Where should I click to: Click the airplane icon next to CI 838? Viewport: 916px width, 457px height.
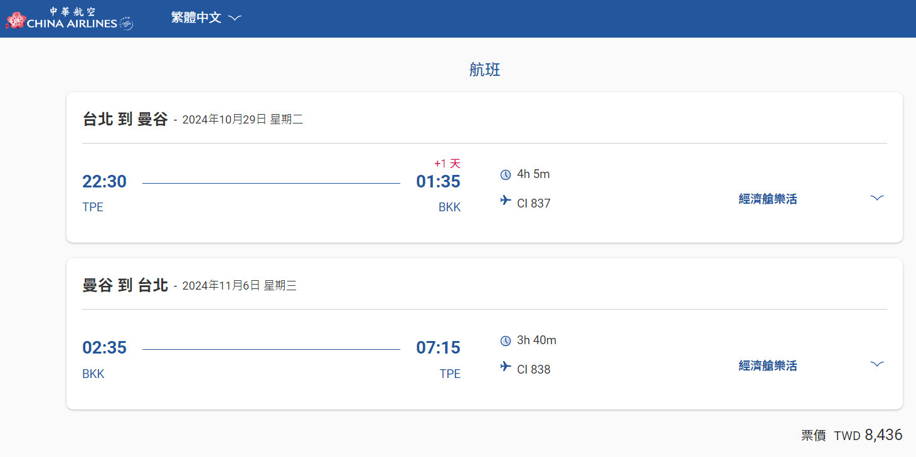(506, 366)
